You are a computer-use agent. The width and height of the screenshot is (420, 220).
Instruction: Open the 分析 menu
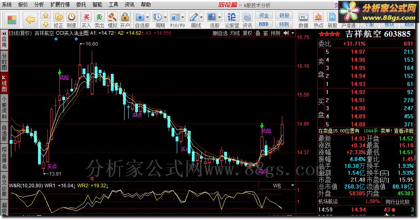39,4
